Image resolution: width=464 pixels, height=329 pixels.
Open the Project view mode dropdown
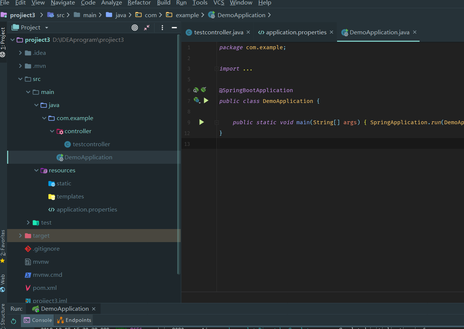pos(47,28)
